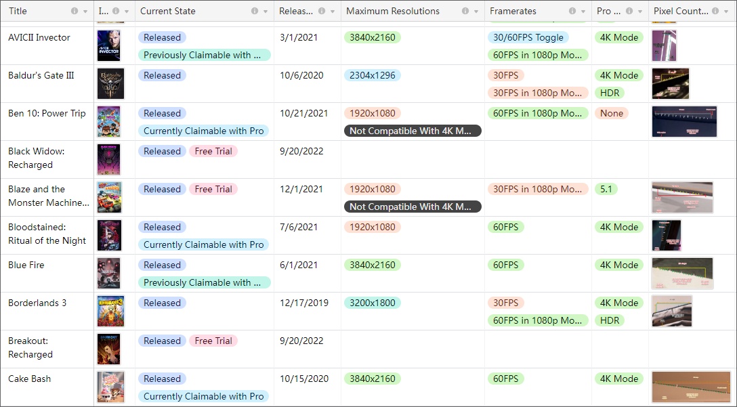Screen dimensions: 737x407
Task: Click the 5.1 tag in Blaze row
Action: (x=606, y=189)
